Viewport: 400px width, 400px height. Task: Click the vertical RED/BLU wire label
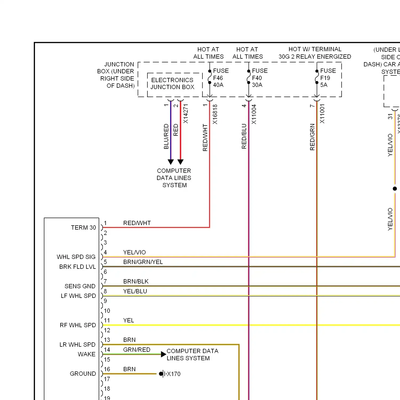244,136
